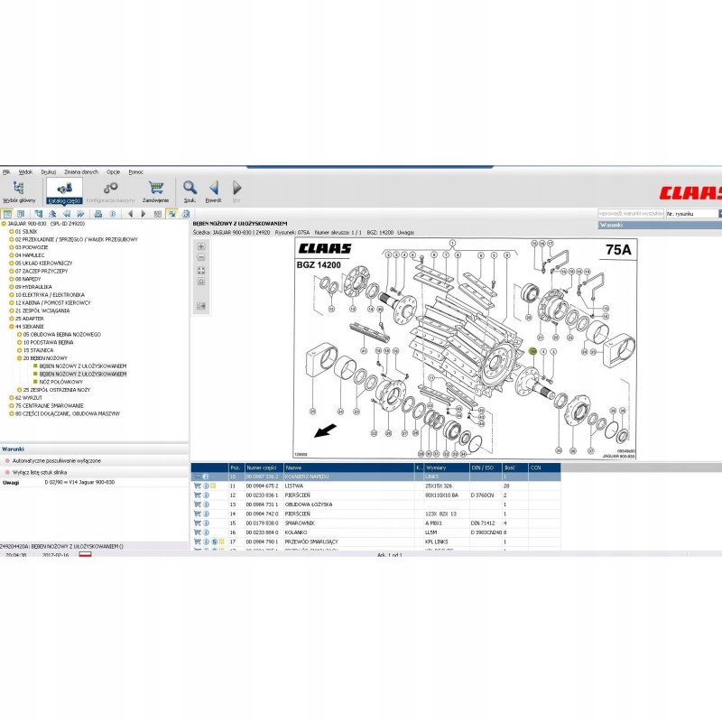The width and height of the screenshot is (722, 722).
Task: Click highlighted callout 10 in drawing
Action: tap(532, 351)
